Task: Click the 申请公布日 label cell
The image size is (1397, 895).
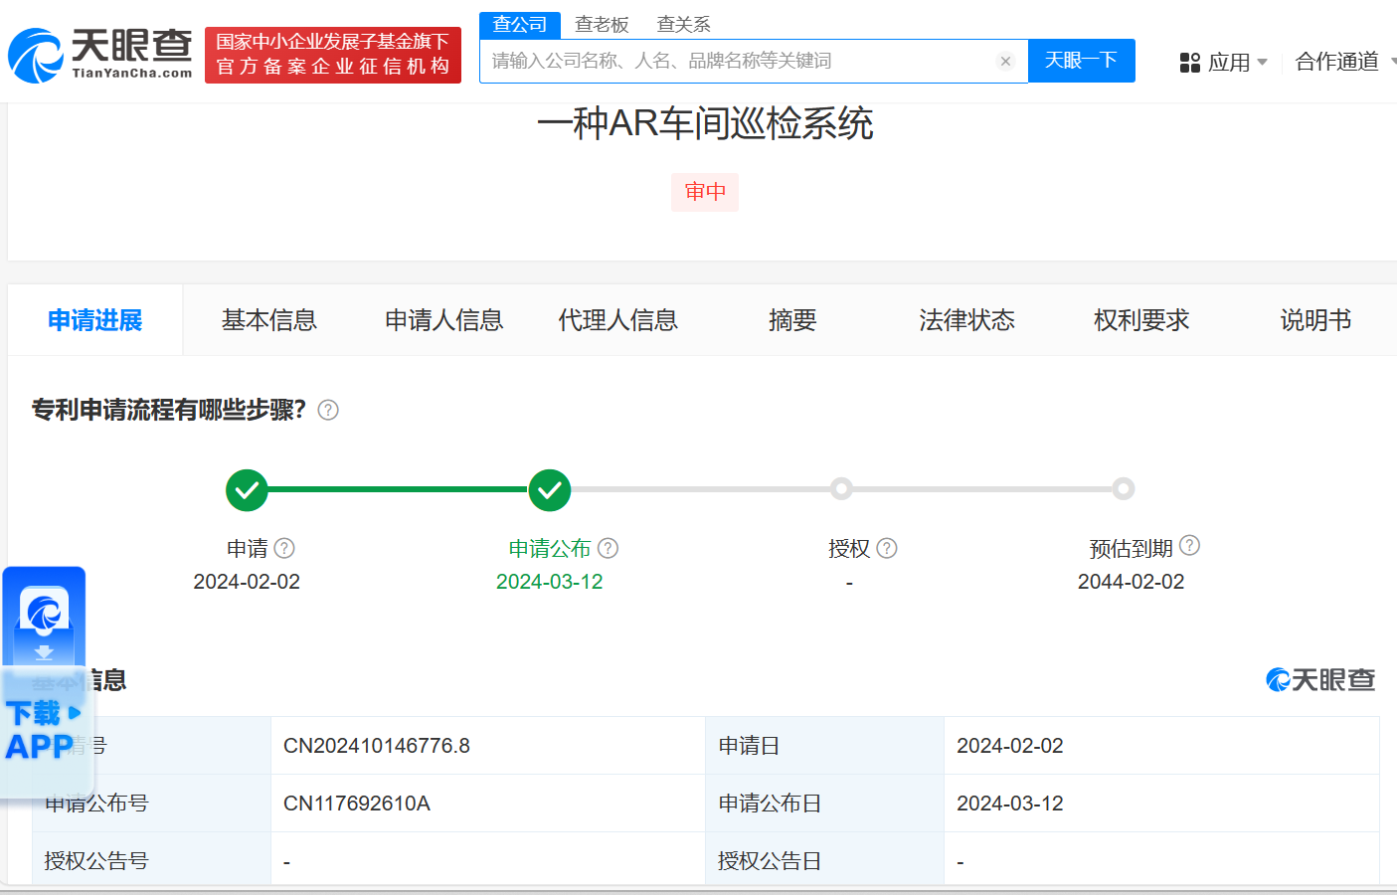Action: pyautogui.click(x=825, y=804)
